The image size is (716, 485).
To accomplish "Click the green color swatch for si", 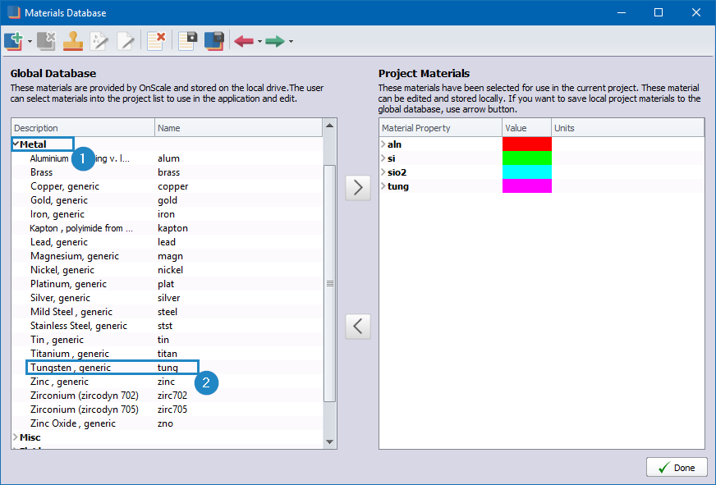I will click(x=527, y=158).
